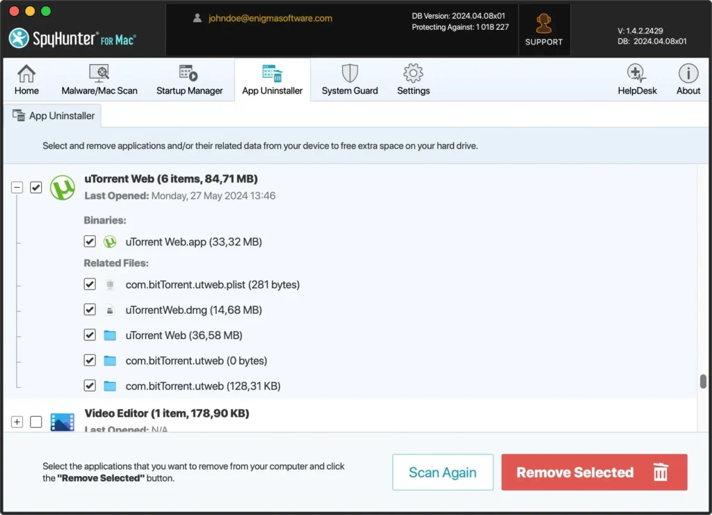Viewport: 712px width, 515px height.
Task: Switch to System Guard tab label
Action: click(x=350, y=90)
